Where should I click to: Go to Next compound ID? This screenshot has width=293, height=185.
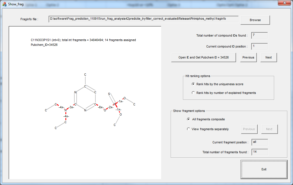[x=268, y=57]
